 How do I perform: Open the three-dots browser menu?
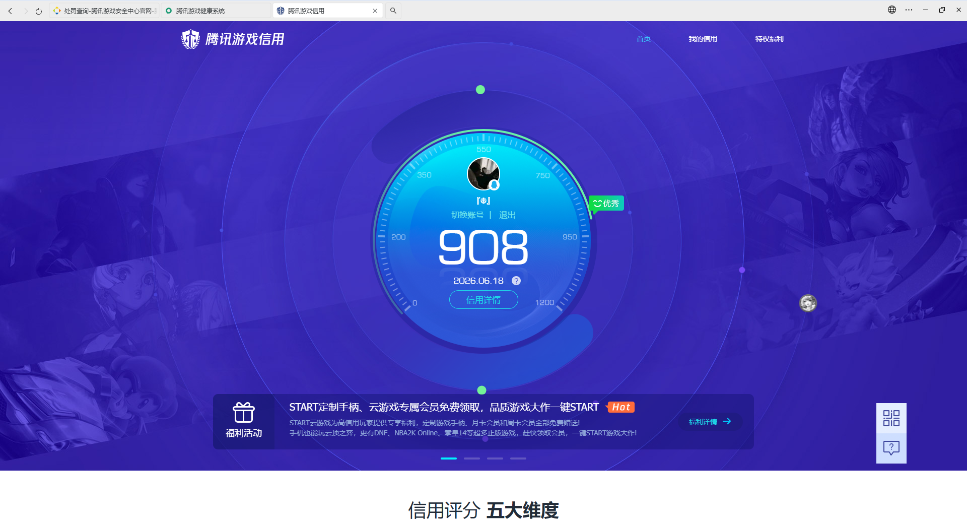pos(909,10)
